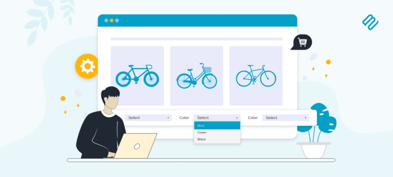Select the thin-frame bicycle product image
Screen dimensions: 393x177
pos(256,76)
